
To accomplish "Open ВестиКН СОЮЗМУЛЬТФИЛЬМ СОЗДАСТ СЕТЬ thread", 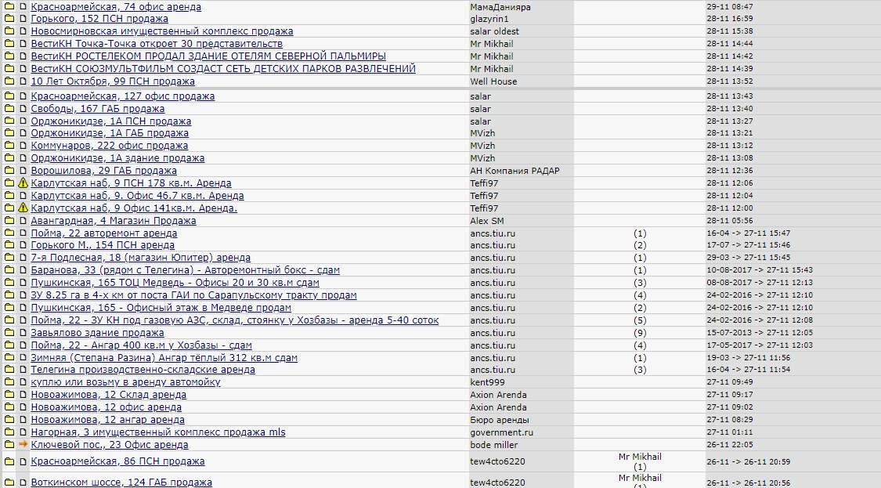I will [x=223, y=69].
